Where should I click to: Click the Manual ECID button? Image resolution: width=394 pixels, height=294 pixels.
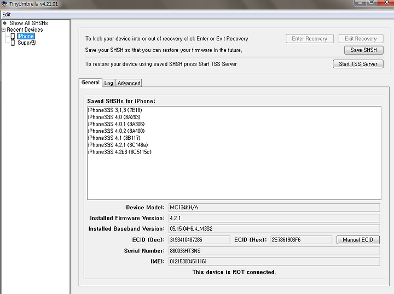pyautogui.click(x=358, y=240)
